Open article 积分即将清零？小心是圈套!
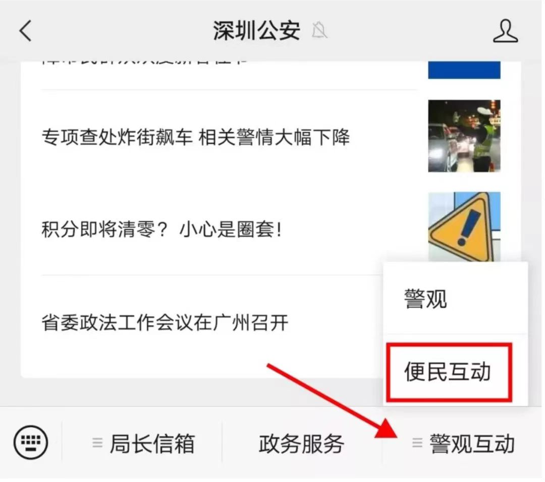This screenshot has width=545, height=482. (162, 229)
